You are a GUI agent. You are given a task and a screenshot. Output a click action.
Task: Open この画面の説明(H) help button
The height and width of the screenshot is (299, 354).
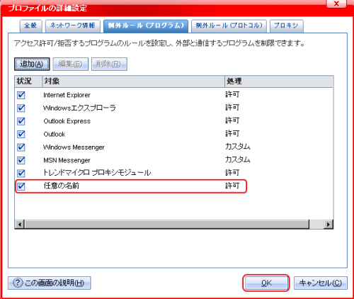[50, 283]
